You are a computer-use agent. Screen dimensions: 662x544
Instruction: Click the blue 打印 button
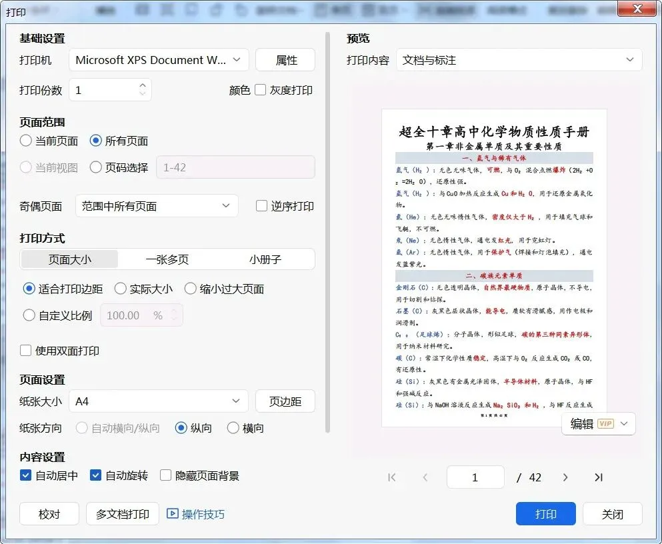546,513
